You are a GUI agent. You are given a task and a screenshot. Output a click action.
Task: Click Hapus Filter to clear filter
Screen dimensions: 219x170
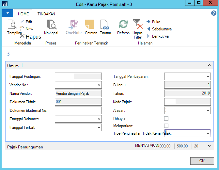pos(138,29)
